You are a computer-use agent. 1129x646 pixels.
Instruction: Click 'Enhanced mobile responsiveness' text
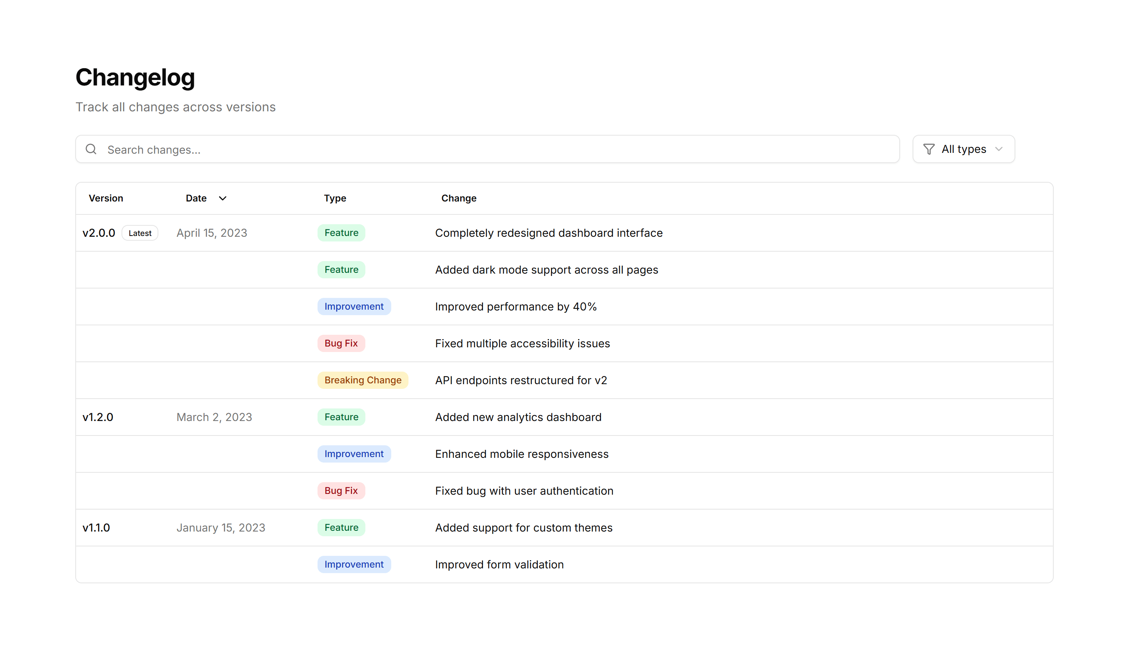(522, 454)
